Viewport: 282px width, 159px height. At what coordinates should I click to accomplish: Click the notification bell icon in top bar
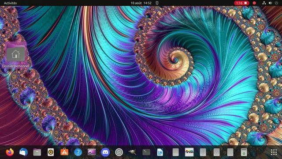pos(157,3)
